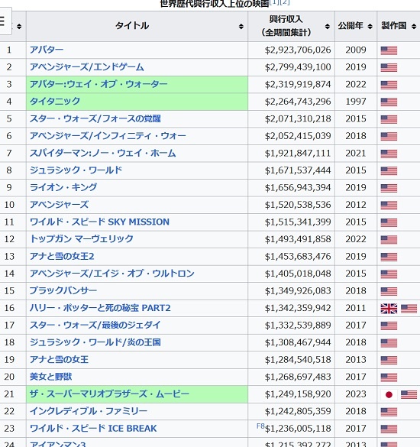Open アベンジャーズ link in row 10
Image resolution: width=420 pixels, height=447 pixels.
tap(59, 205)
